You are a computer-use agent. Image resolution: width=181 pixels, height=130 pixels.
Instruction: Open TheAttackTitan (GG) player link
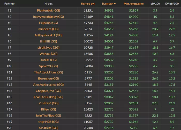point(49,73)
